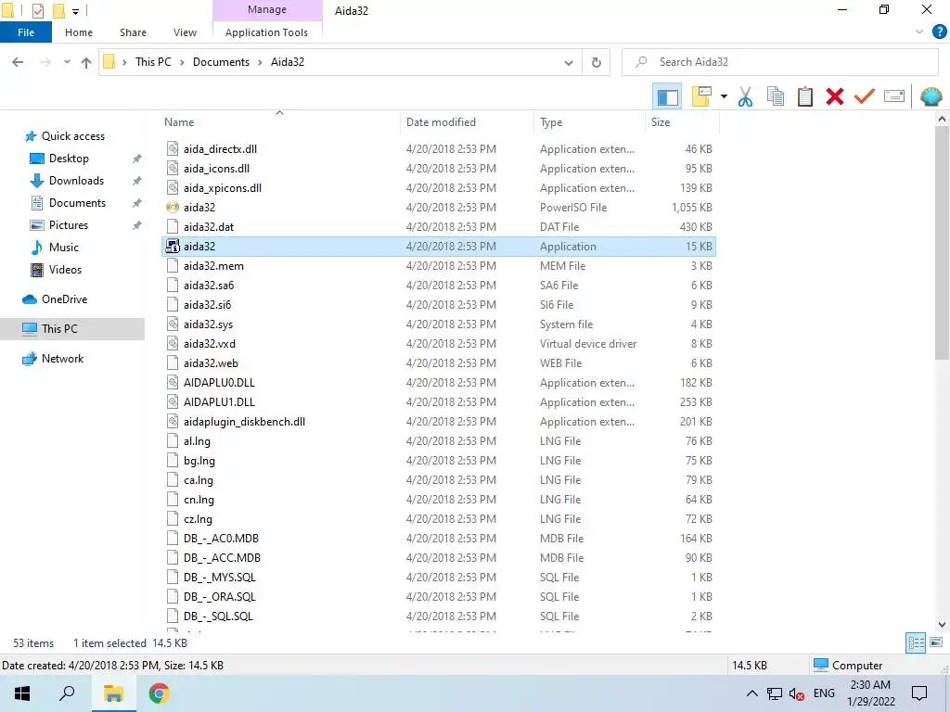Open Chrome from the taskbar

(159, 693)
